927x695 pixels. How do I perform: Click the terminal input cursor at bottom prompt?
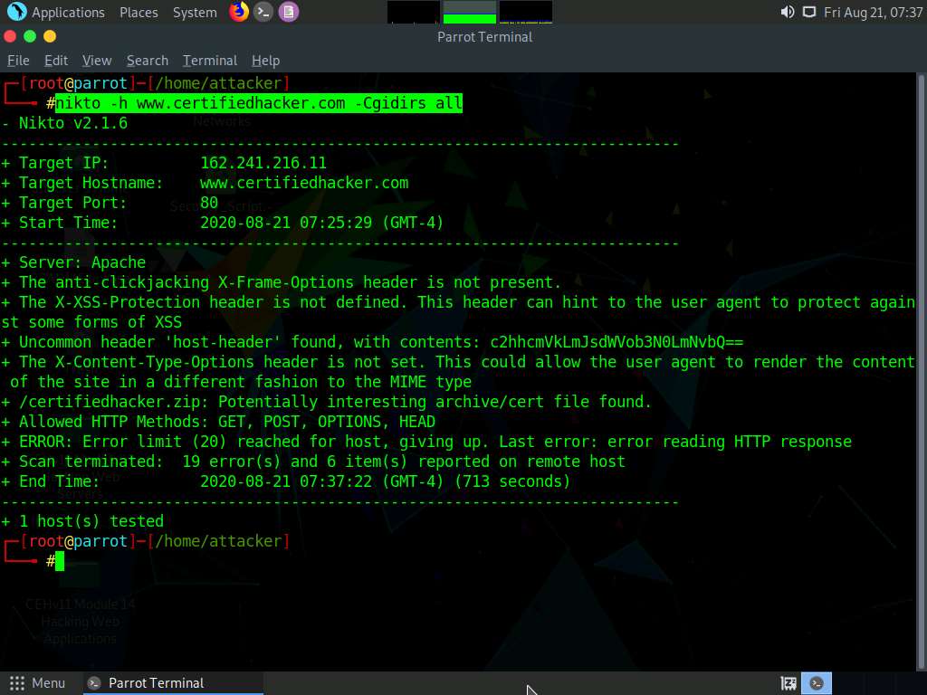(x=60, y=561)
